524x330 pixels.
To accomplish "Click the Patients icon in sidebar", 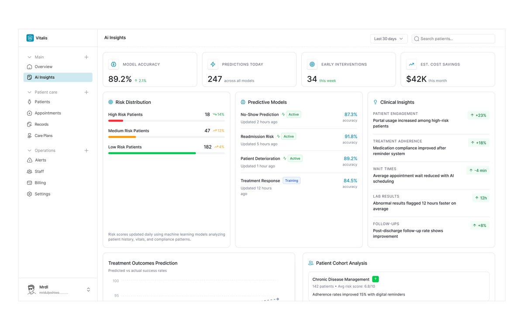I will pyautogui.click(x=30, y=102).
